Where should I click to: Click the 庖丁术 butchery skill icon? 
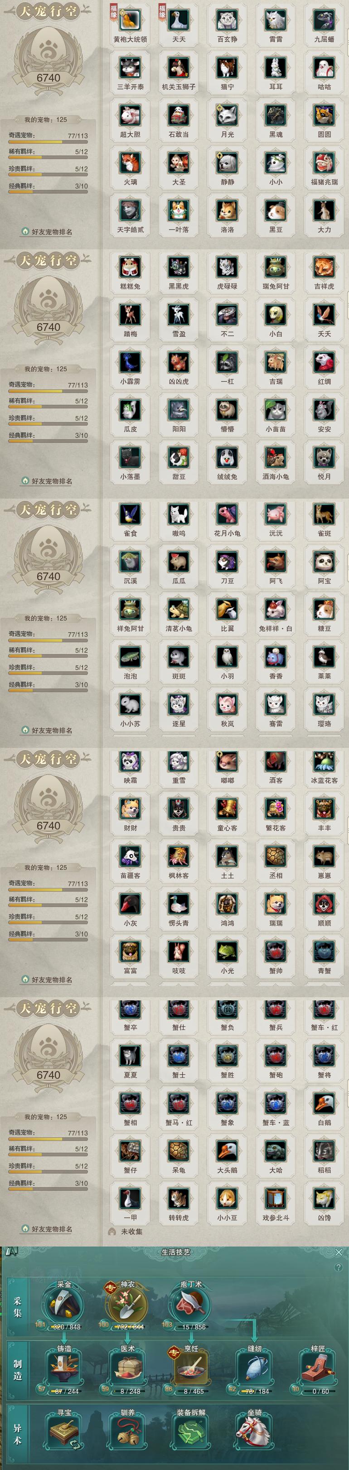[190, 1304]
